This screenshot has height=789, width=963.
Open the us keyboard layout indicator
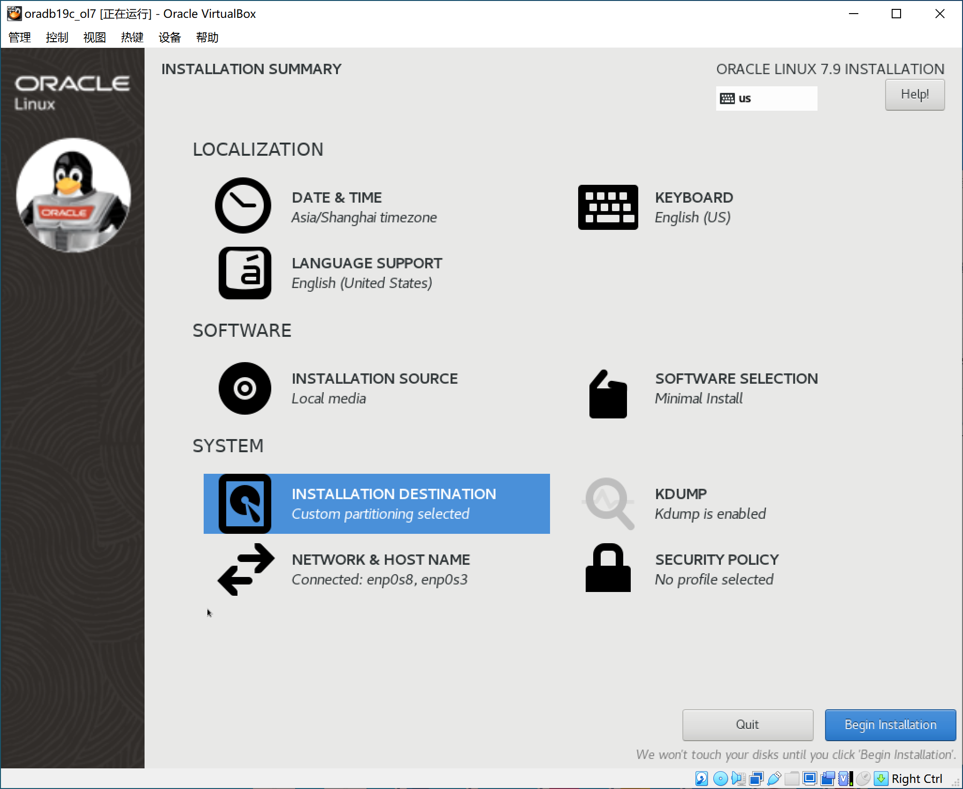(766, 99)
